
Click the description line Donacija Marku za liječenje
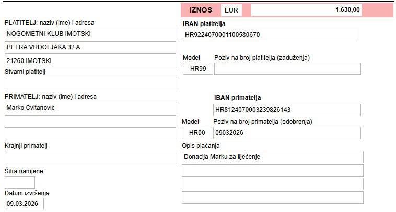(272, 157)
